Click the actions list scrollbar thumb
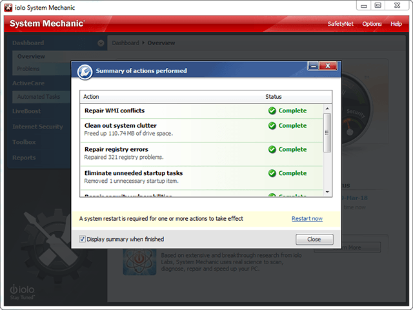This screenshot has width=413, height=310. (327, 132)
